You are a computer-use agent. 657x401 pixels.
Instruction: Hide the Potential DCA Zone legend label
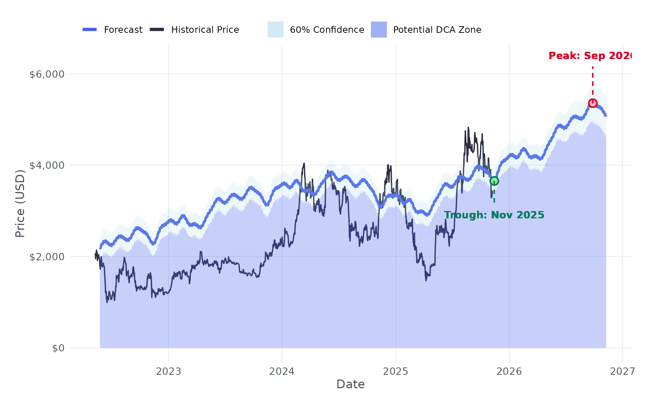coord(437,30)
